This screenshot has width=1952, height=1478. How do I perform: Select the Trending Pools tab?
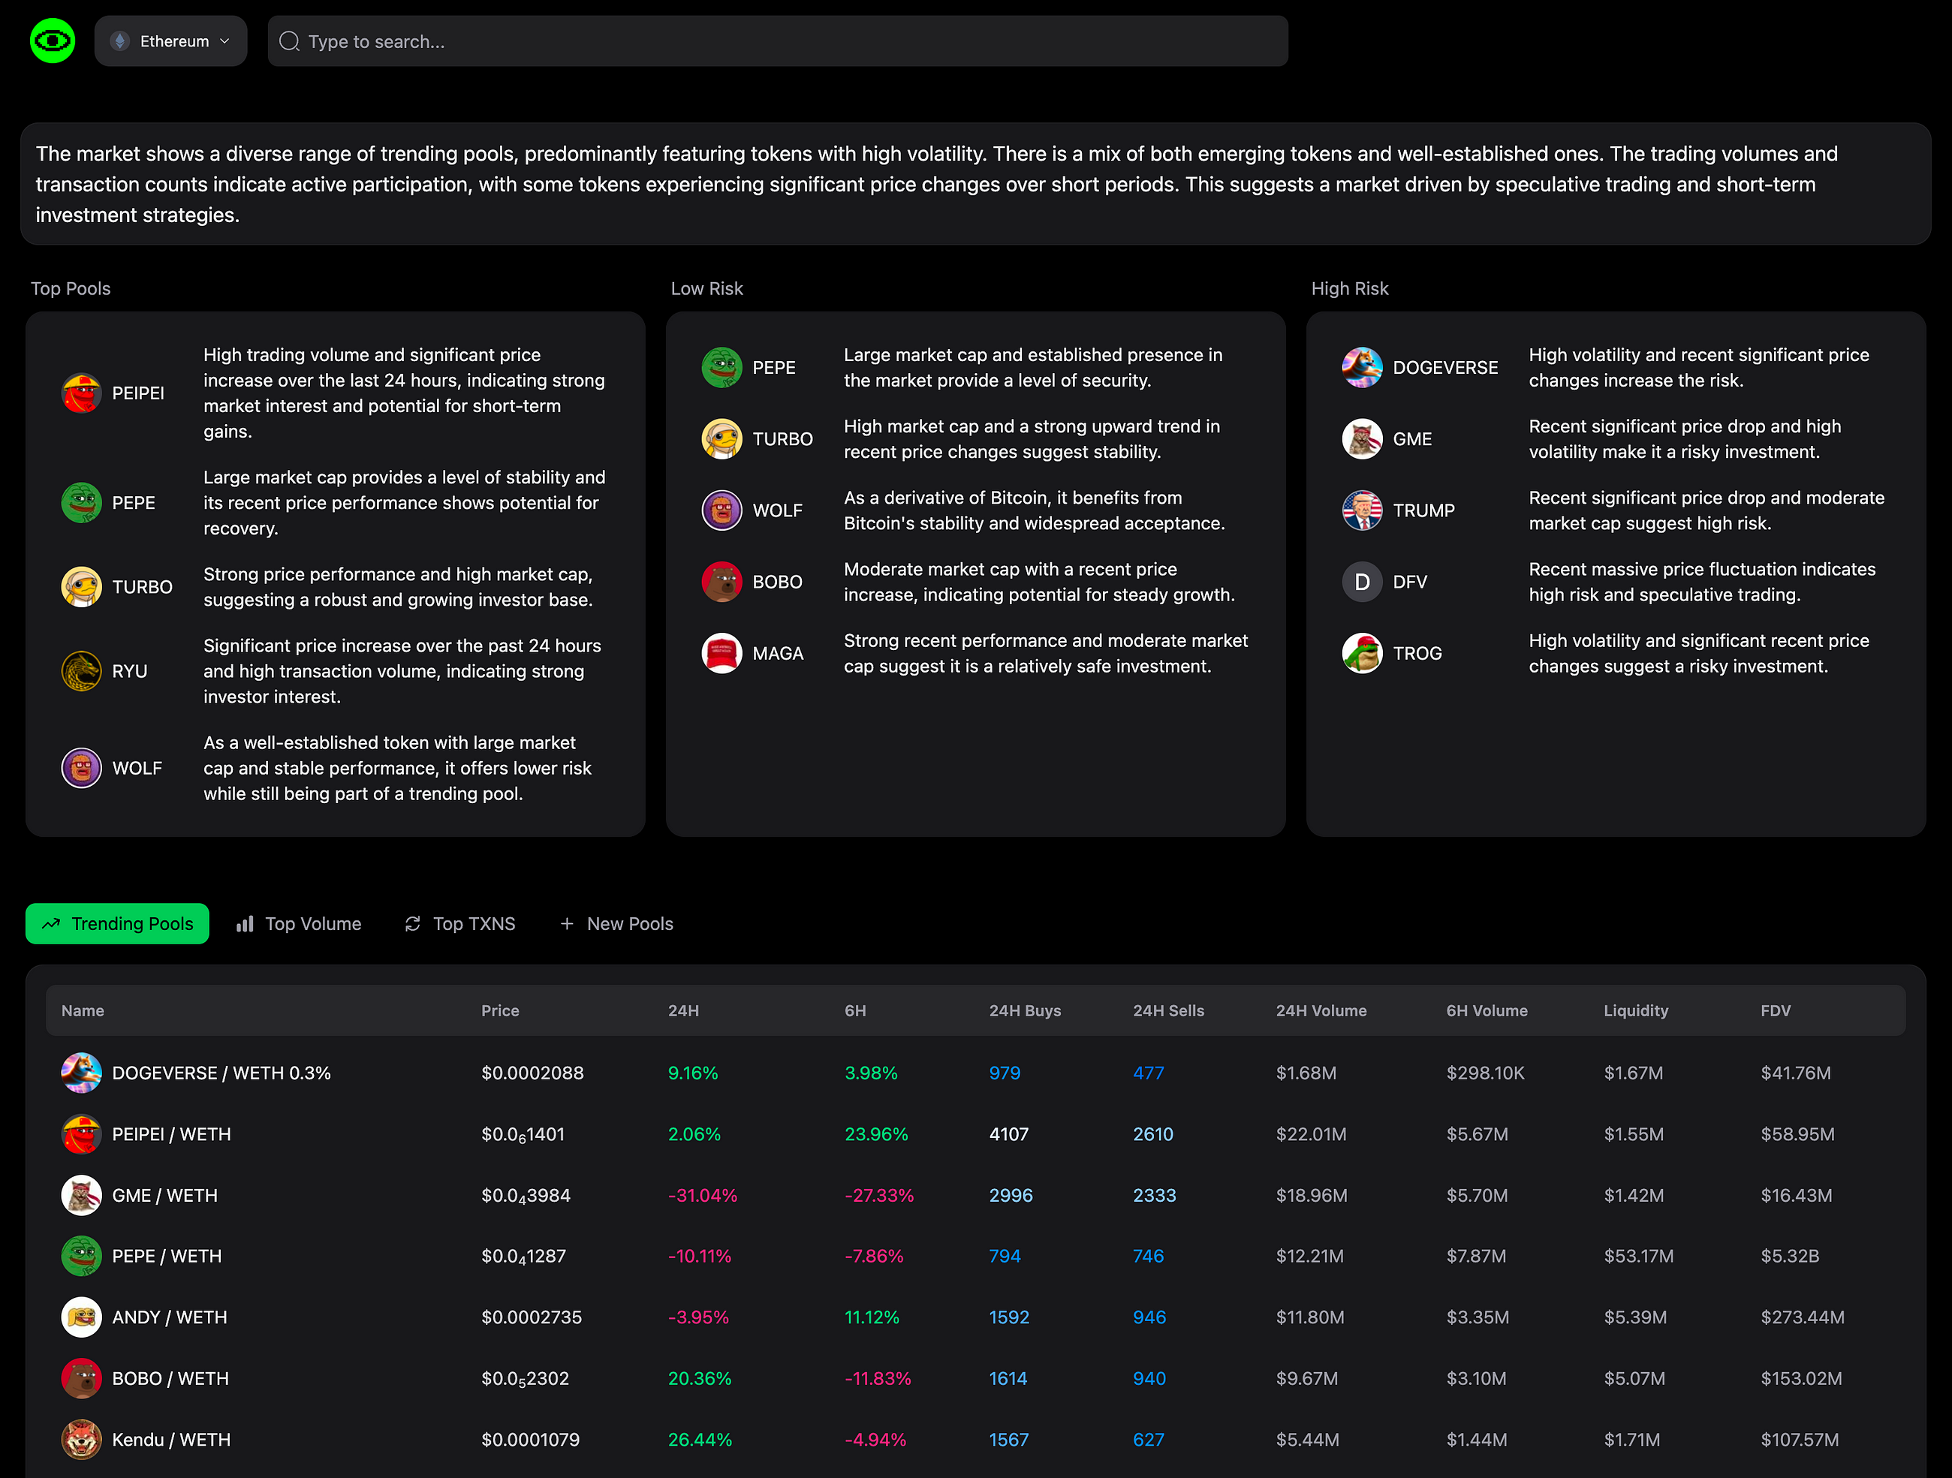(x=117, y=923)
